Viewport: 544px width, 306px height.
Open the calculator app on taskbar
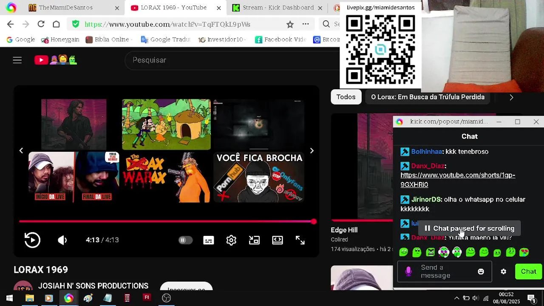[x=127, y=298]
